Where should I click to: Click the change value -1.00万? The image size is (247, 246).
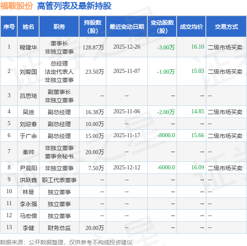[166, 72]
